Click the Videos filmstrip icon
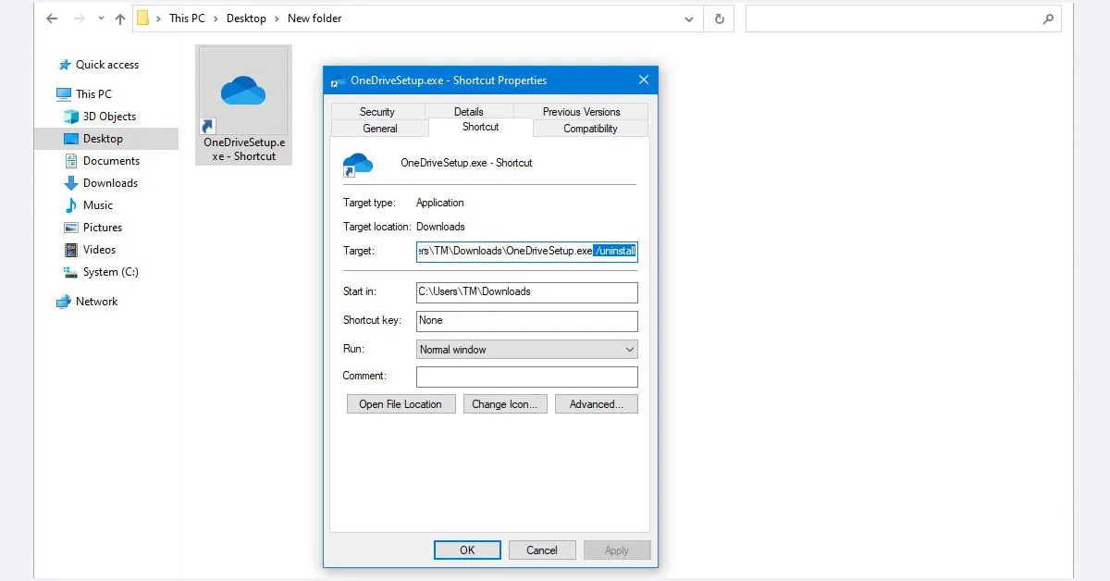The image size is (1110, 581). pos(71,250)
